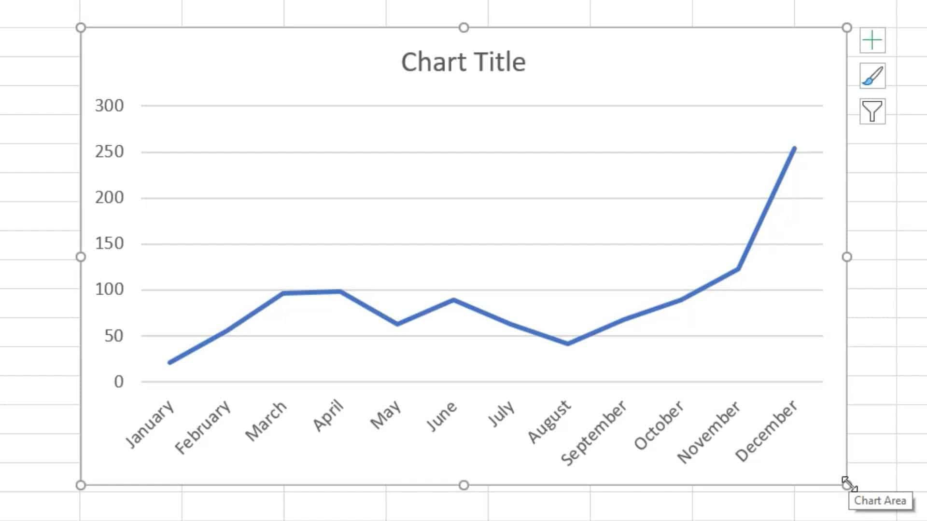Select the vertical value axis
This screenshot has width=927, height=521.
point(110,241)
